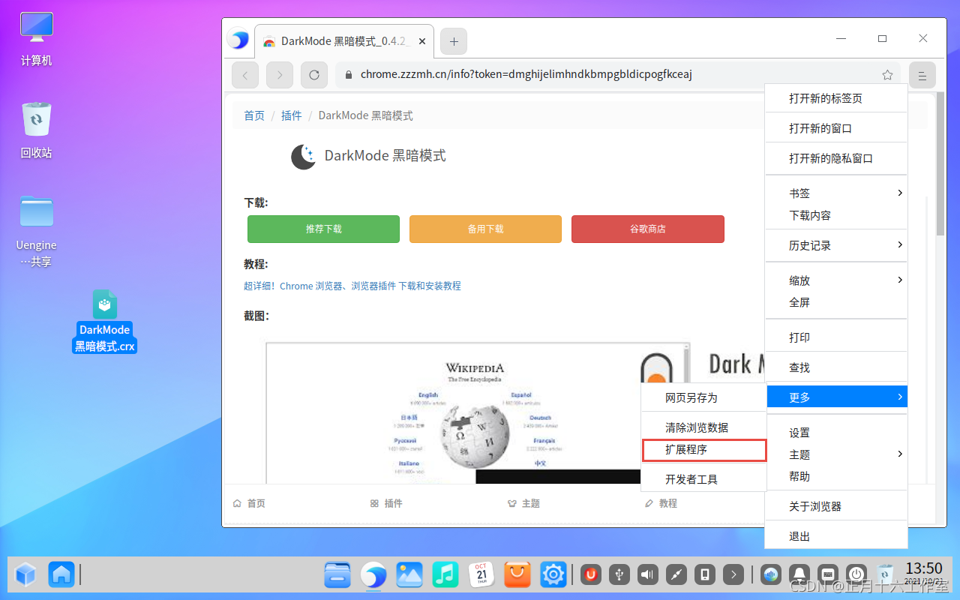Open the settings gear in the dock

tap(553, 575)
